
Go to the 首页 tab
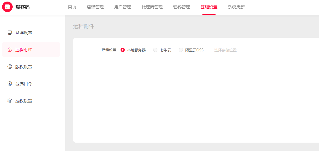72,7
